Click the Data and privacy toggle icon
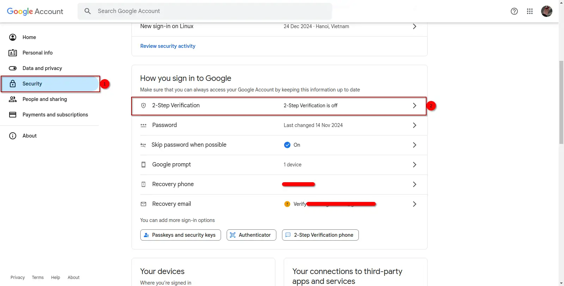 13,68
